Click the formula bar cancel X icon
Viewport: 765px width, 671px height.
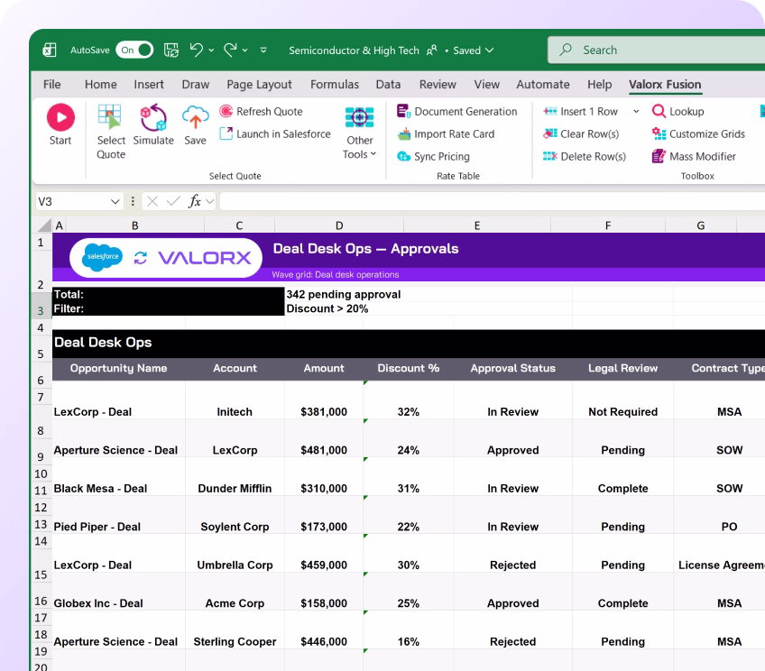(152, 201)
